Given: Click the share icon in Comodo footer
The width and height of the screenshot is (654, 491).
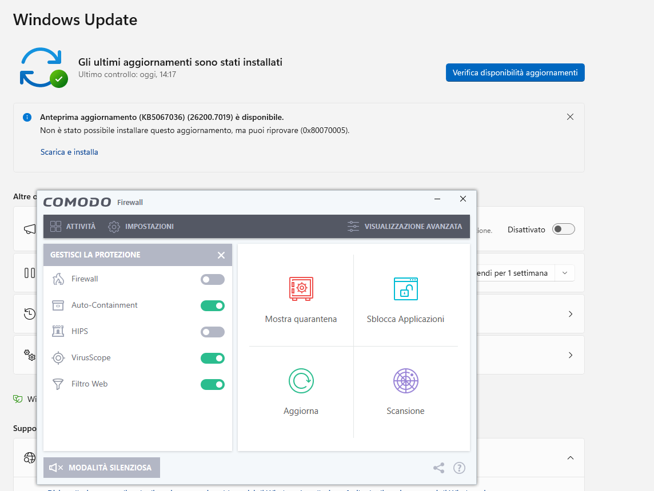Looking at the screenshot, I should point(438,468).
